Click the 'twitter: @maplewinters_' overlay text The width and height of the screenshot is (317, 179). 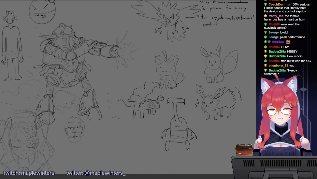click(x=96, y=173)
